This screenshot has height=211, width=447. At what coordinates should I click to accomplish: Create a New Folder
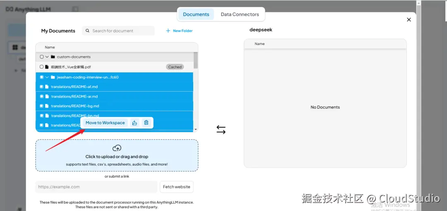(x=179, y=31)
